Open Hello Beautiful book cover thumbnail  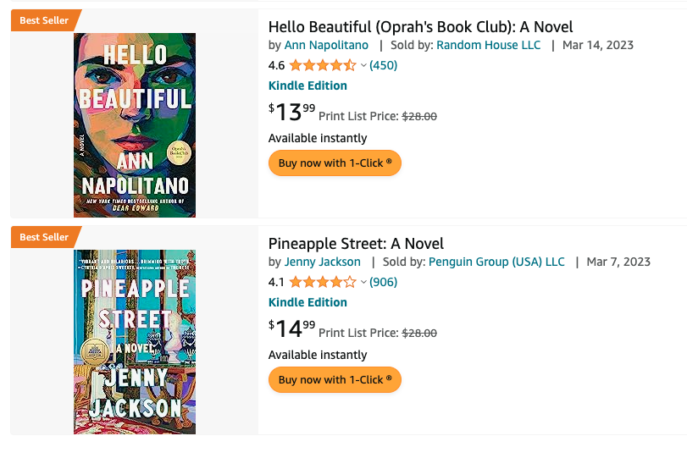click(135, 125)
